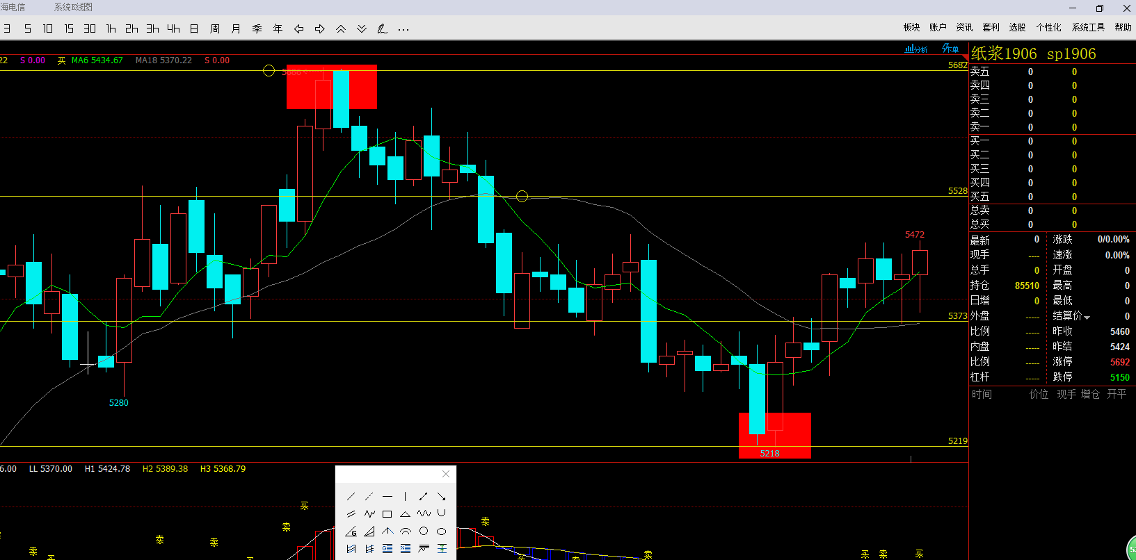Viewport: 1136px width, 560px height.
Task: Open the 账户 menu
Action: pos(938,27)
